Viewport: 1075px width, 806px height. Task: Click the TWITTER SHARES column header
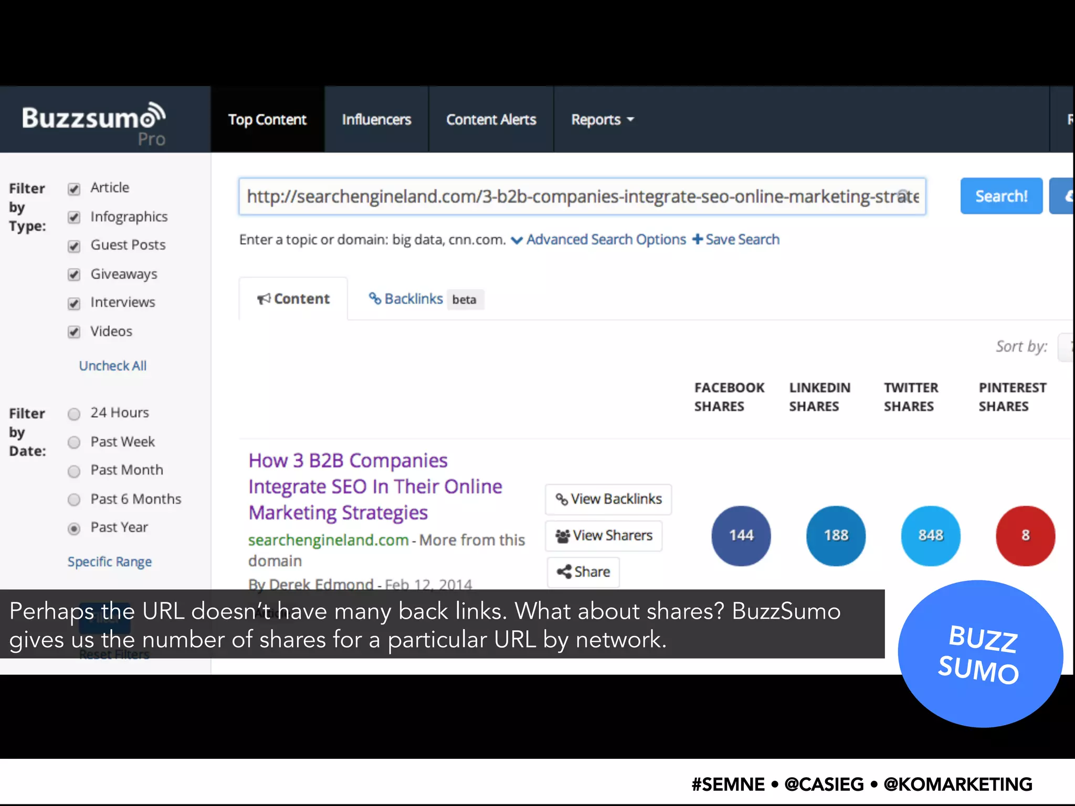(x=911, y=397)
